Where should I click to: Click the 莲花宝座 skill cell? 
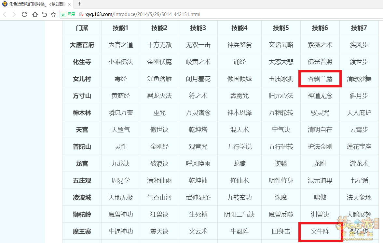pos(359,146)
